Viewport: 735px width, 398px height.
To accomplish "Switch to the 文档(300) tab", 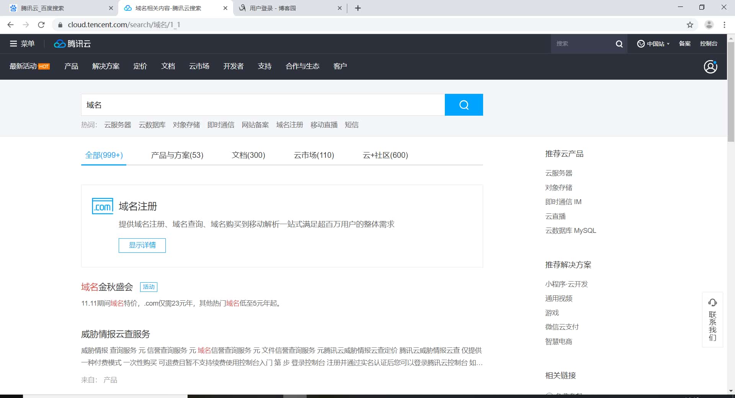I will click(x=248, y=155).
